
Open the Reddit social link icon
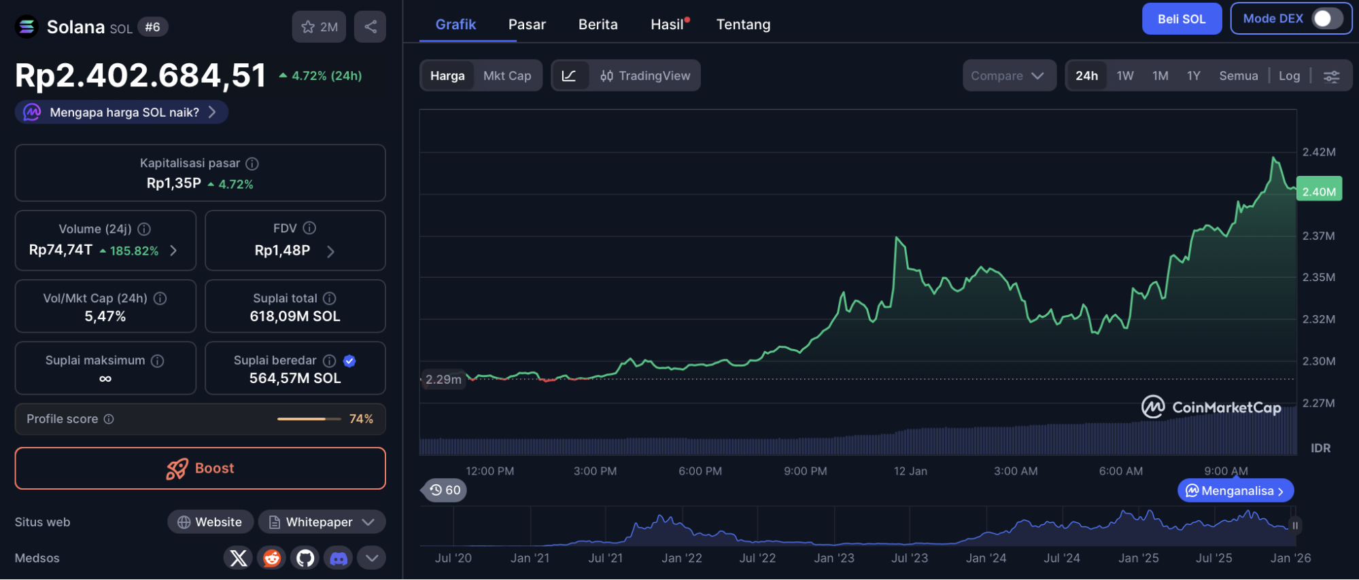click(272, 558)
